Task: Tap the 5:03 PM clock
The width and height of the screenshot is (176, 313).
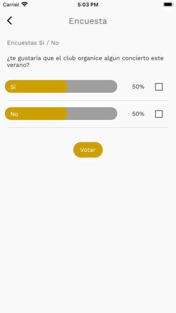Action: pos(88,4)
